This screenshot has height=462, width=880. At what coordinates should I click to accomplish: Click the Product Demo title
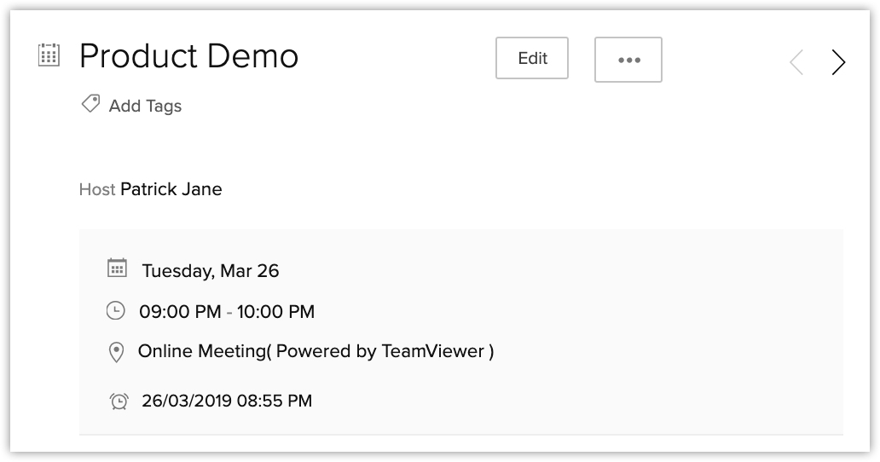coord(188,57)
